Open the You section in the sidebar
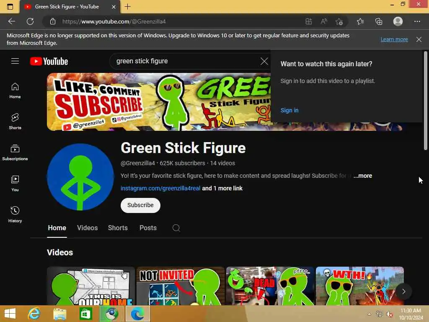The width and height of the screenshot is (429, 322). point(15,184)
